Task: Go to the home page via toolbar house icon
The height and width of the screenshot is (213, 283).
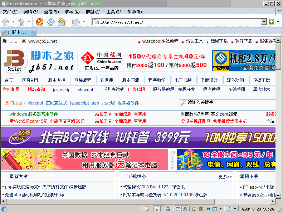Action: 62,22
